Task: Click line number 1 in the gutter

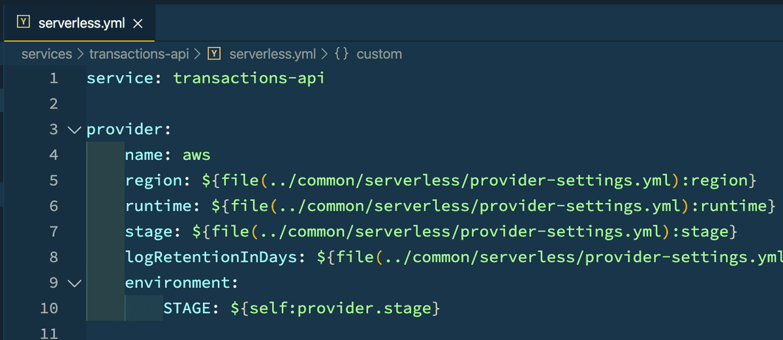Action: point(54,79)
